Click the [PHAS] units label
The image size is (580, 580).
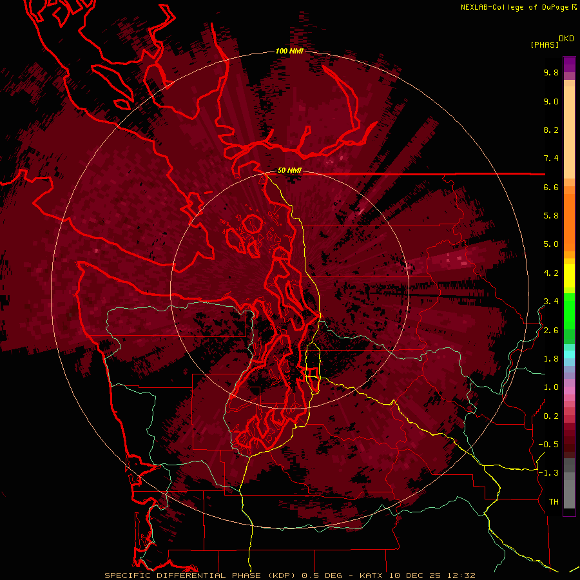[545, 44]
